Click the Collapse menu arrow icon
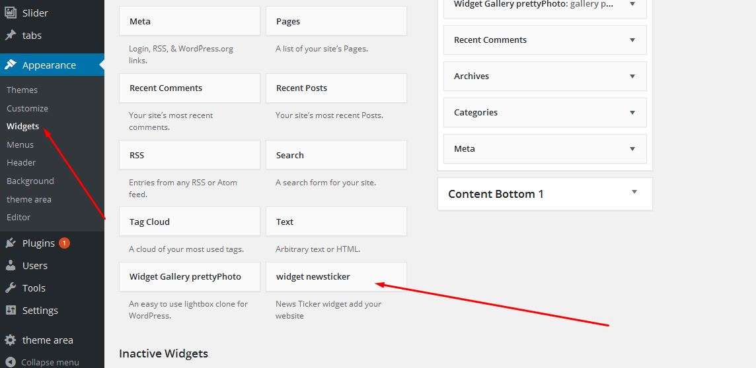Image resolution: width=756 pixels, height=368 pixels. click(11, 362)
